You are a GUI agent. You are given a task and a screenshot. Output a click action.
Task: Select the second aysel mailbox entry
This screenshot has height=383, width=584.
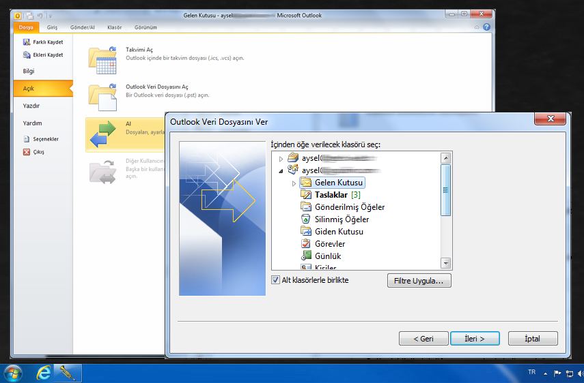pyautogui.click(x=334, y=170)
